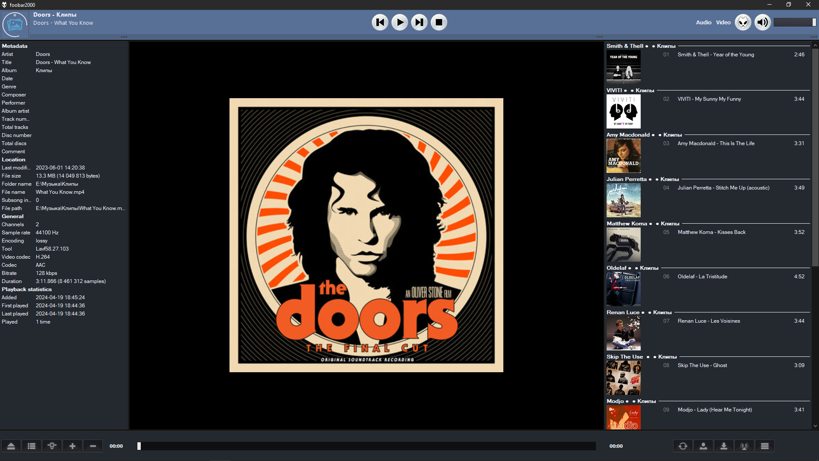Viewport: 819px width, 461px height.
Task: Switch to the Audio view
Action: click(x=703, y=22)
